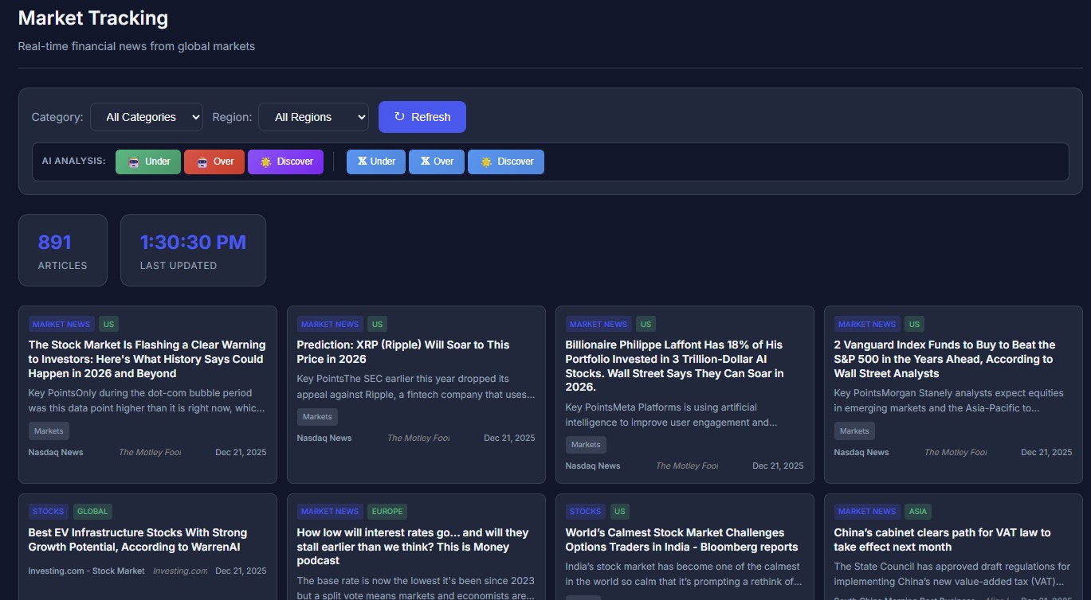Select the blue Discover sun icon

(487, 162)
